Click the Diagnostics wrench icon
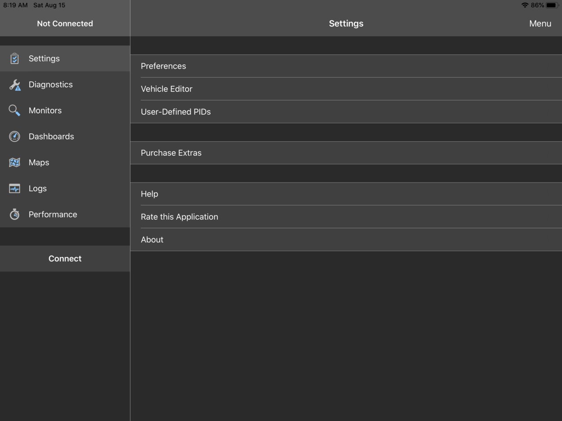 (x=15, y=85)
